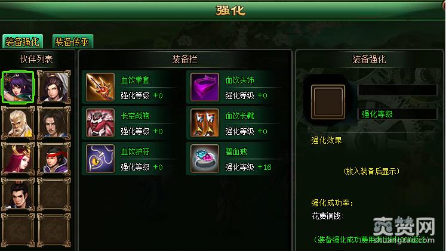Screen dimensions: 446x251
Task: Select the purple-haired girl companion portrait
Action: coord(18,87)
